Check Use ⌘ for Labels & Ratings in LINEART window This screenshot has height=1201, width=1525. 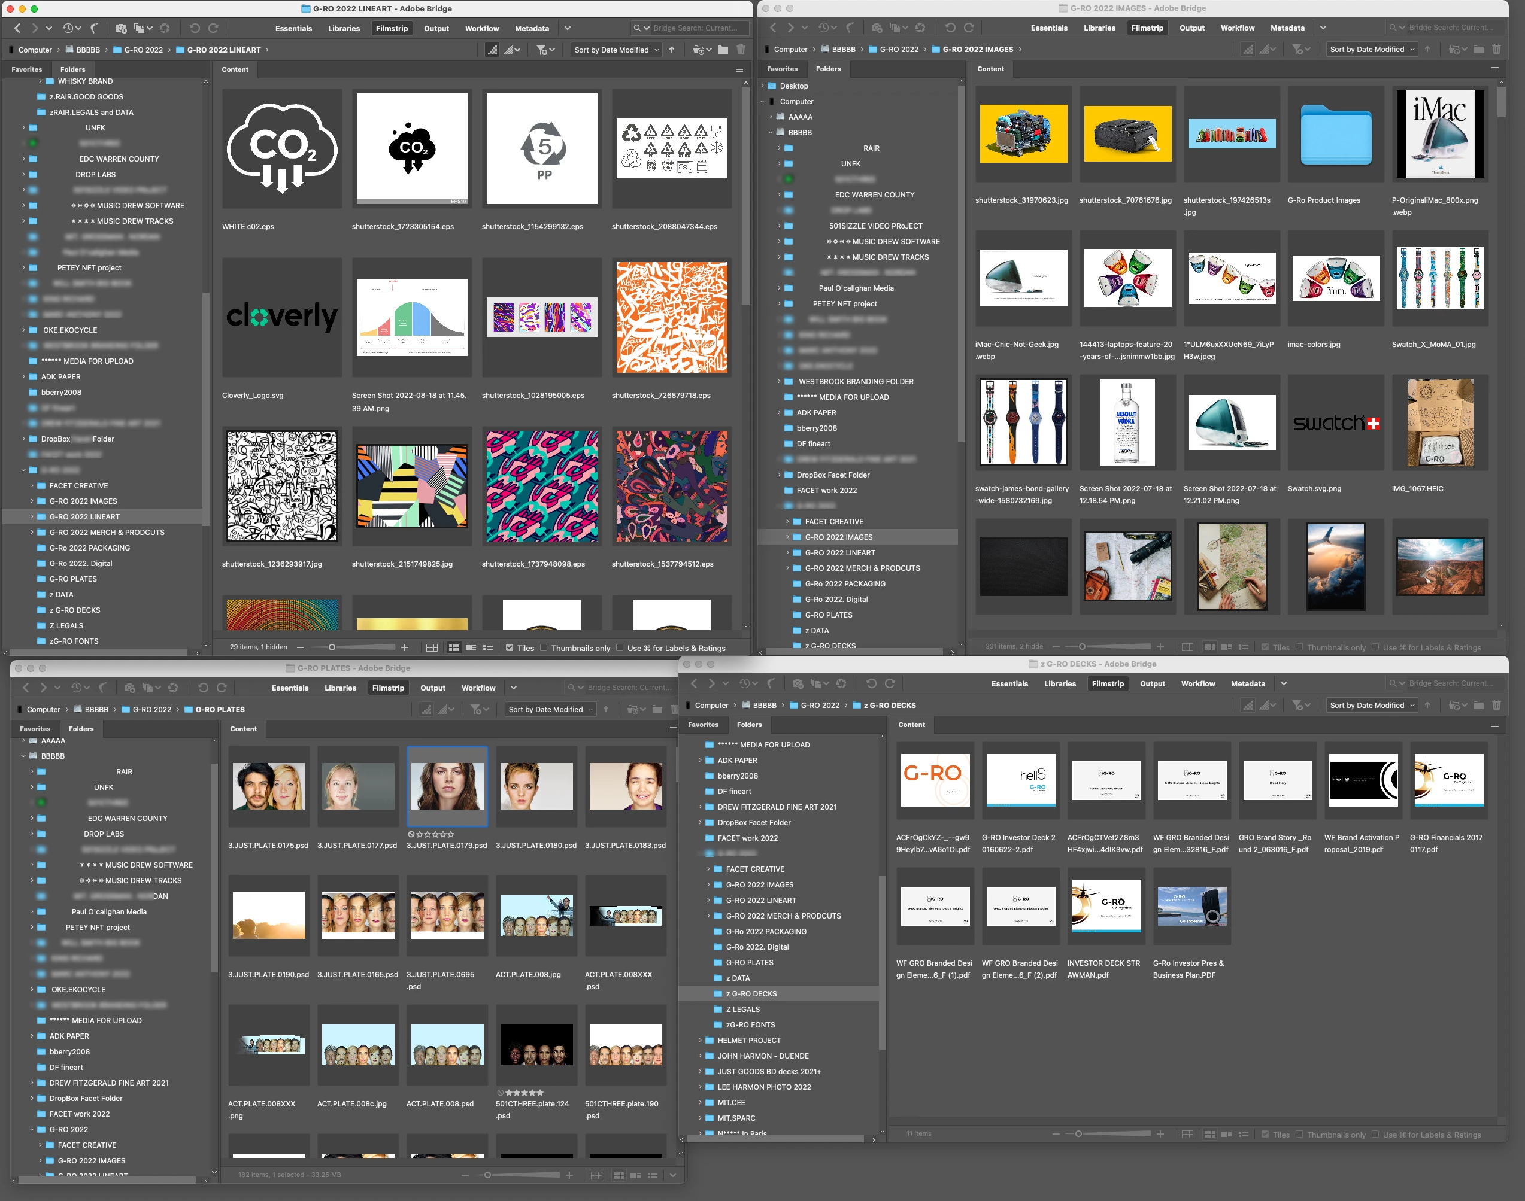point(620,647)
